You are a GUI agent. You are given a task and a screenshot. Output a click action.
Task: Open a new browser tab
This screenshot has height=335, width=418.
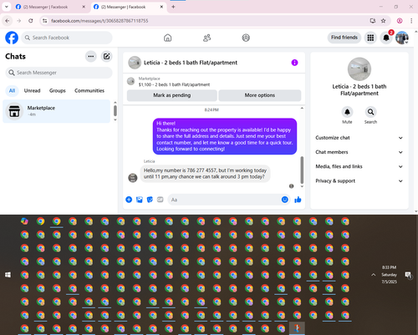(173, 7)
